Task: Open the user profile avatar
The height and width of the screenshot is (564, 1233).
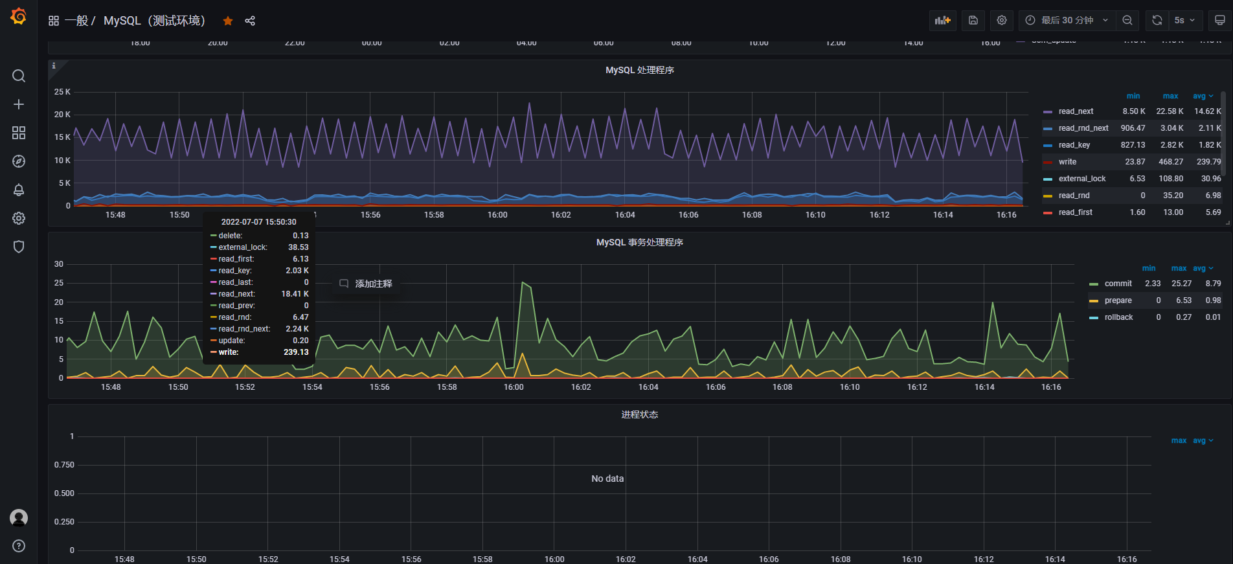Action: click(19, 517)
